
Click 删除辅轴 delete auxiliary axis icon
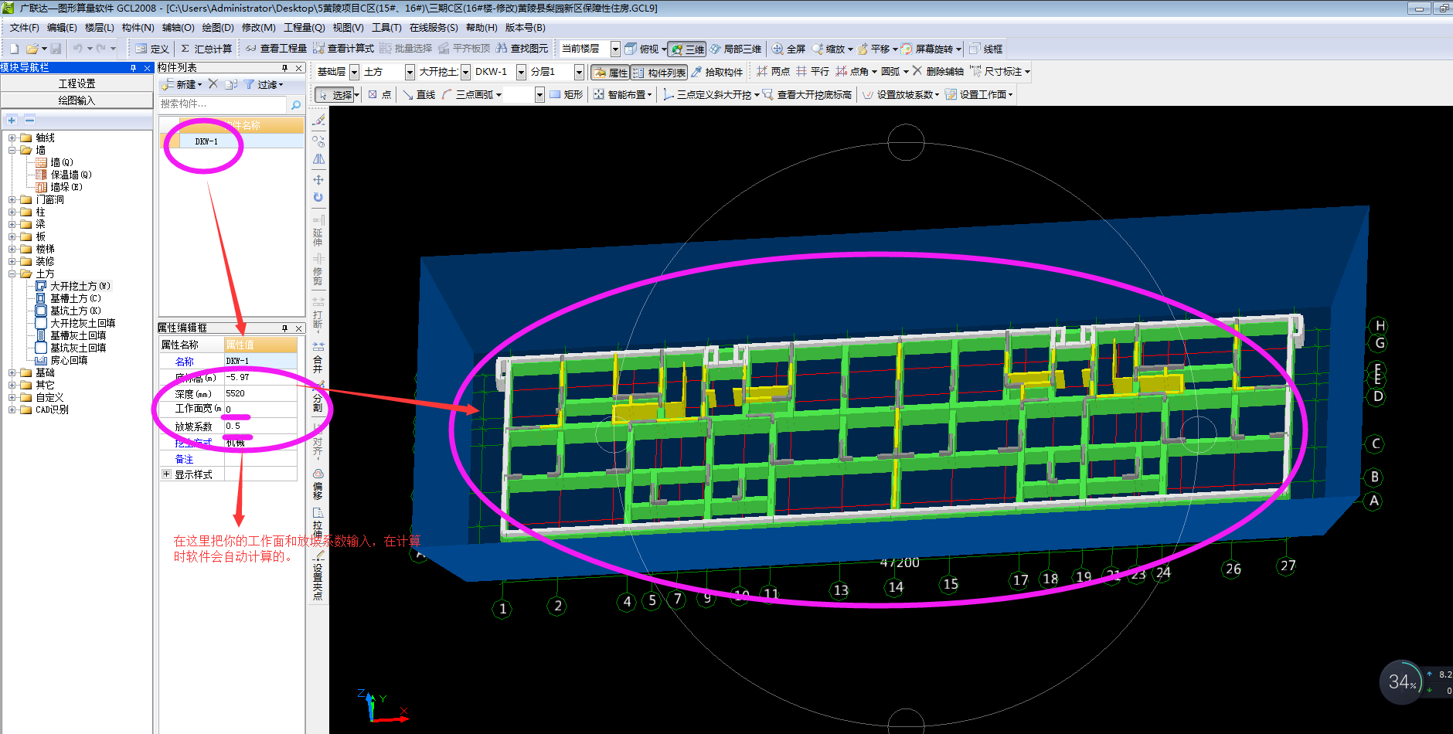click(917, 71)
